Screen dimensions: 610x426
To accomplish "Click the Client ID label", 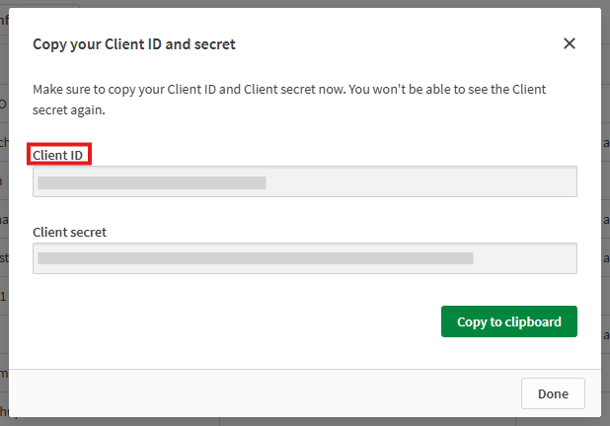I will point(57,155).
